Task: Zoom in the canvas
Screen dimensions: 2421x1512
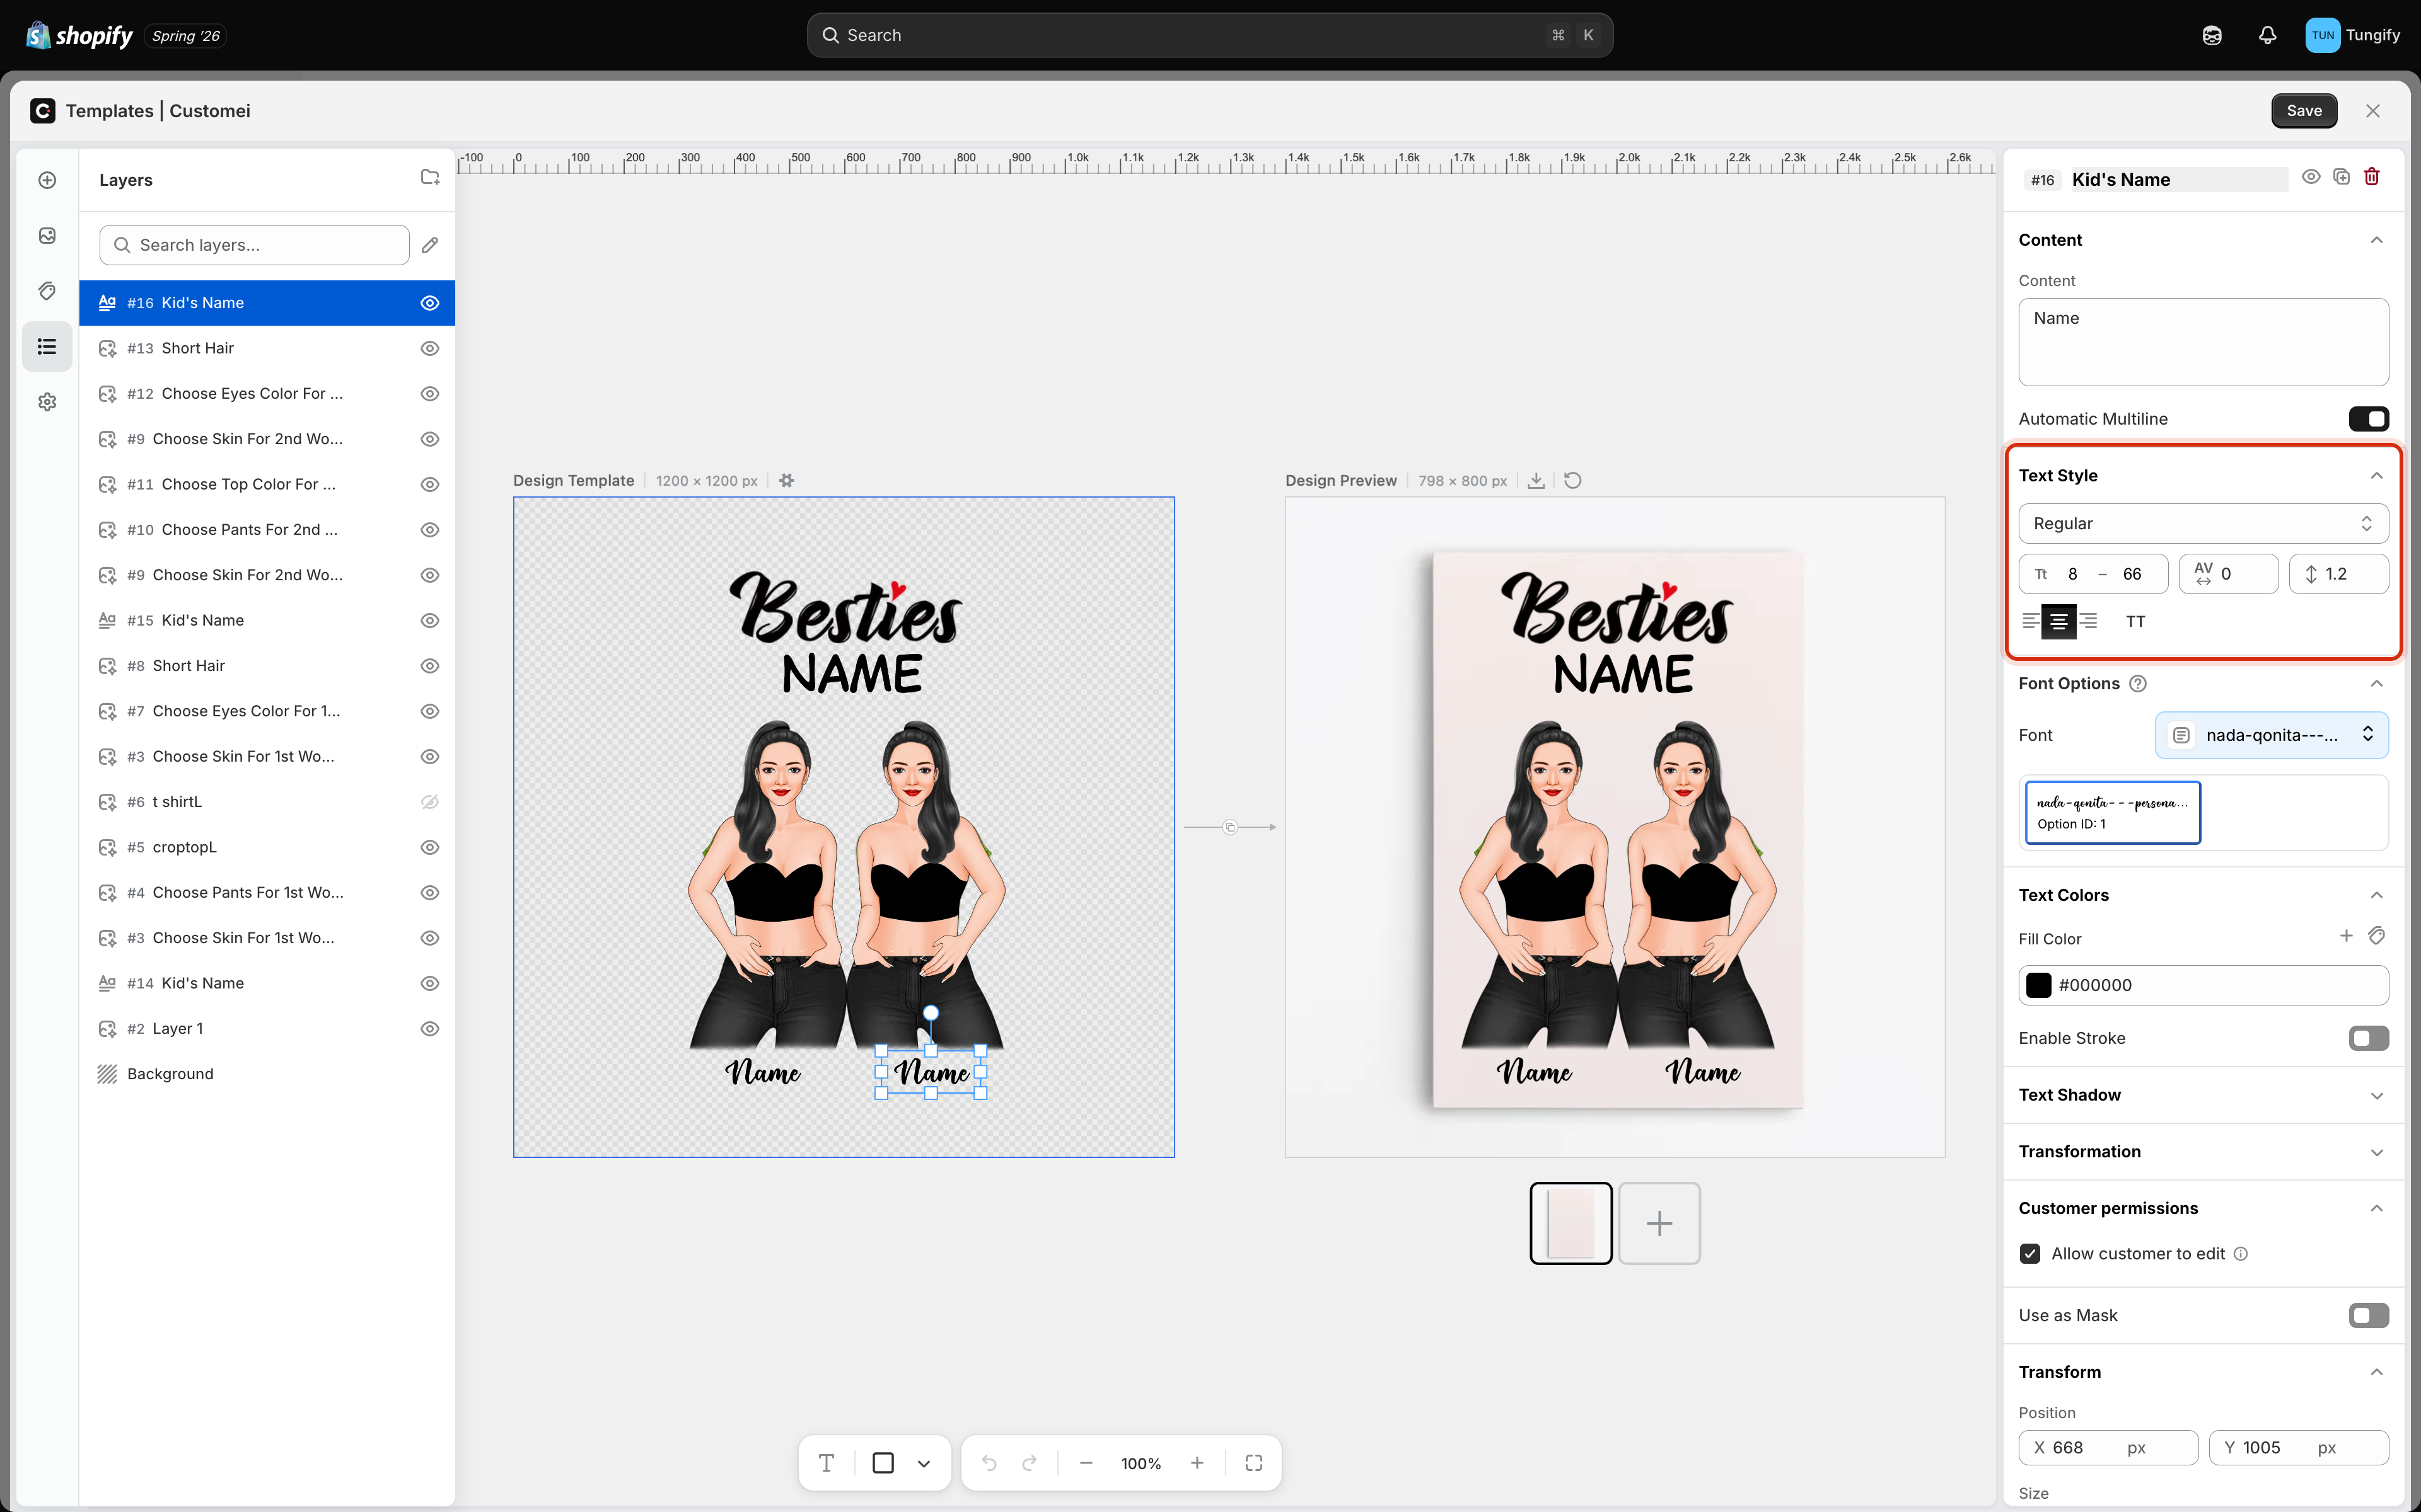Action: [x=1197, y=1463]
